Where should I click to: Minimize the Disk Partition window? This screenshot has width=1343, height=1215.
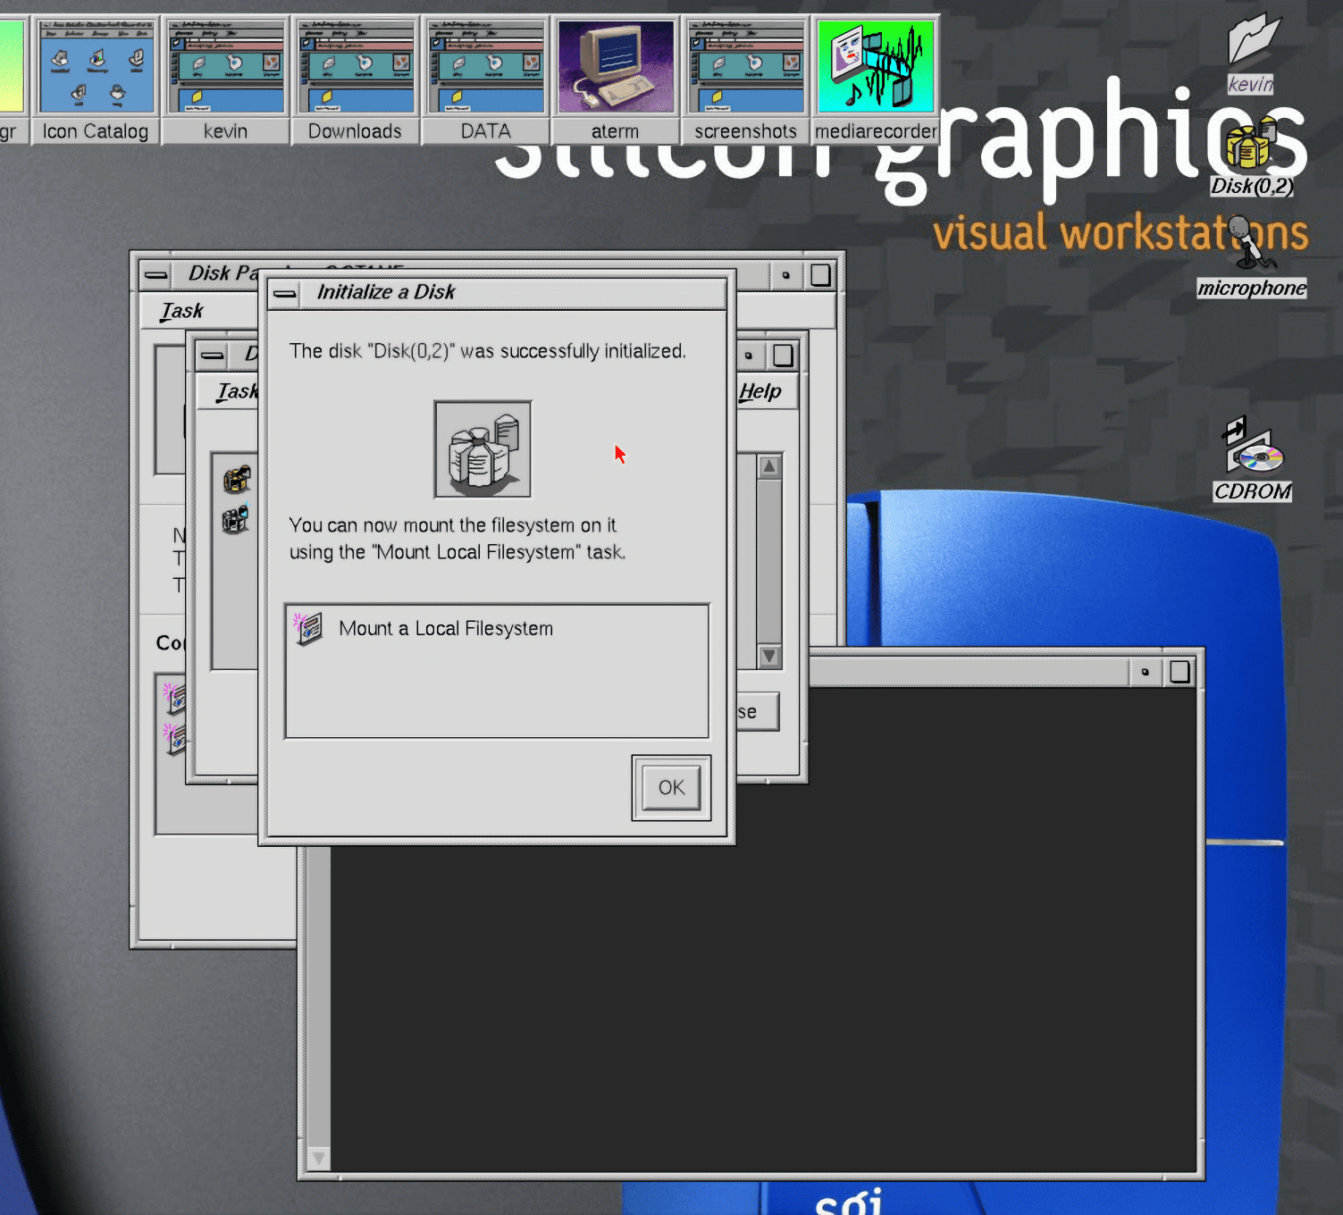(x=785, y=274)
